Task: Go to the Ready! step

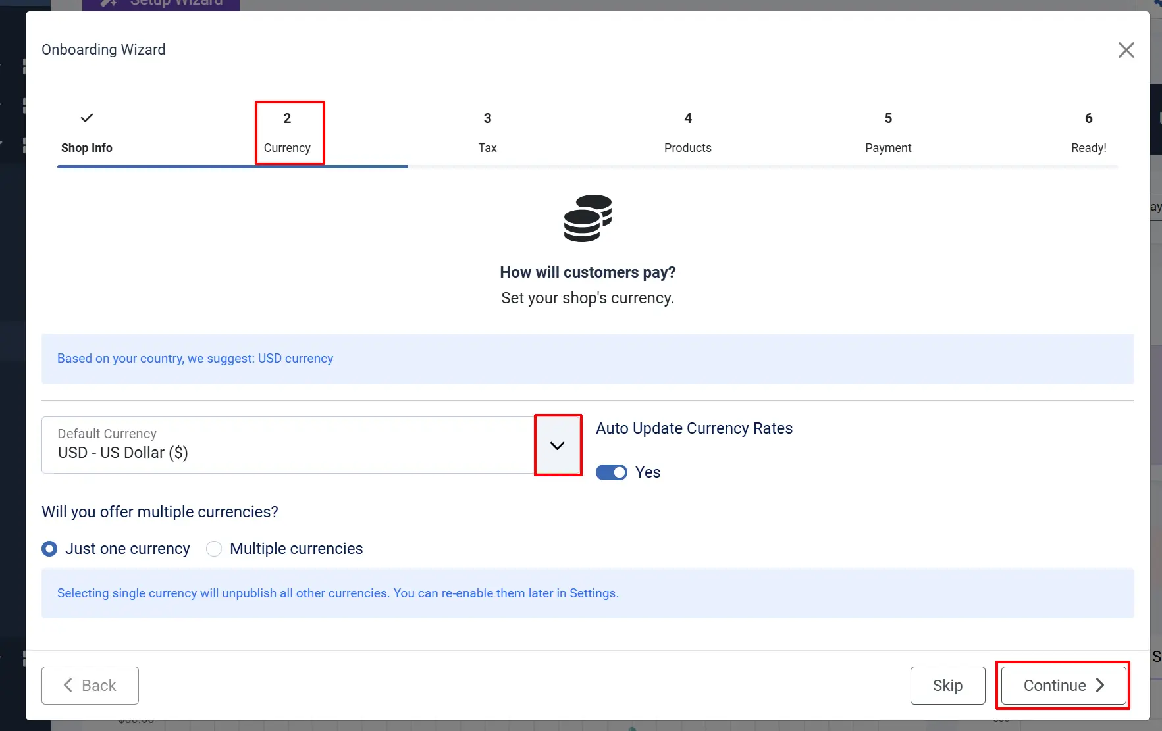Action: (1088, 133)
